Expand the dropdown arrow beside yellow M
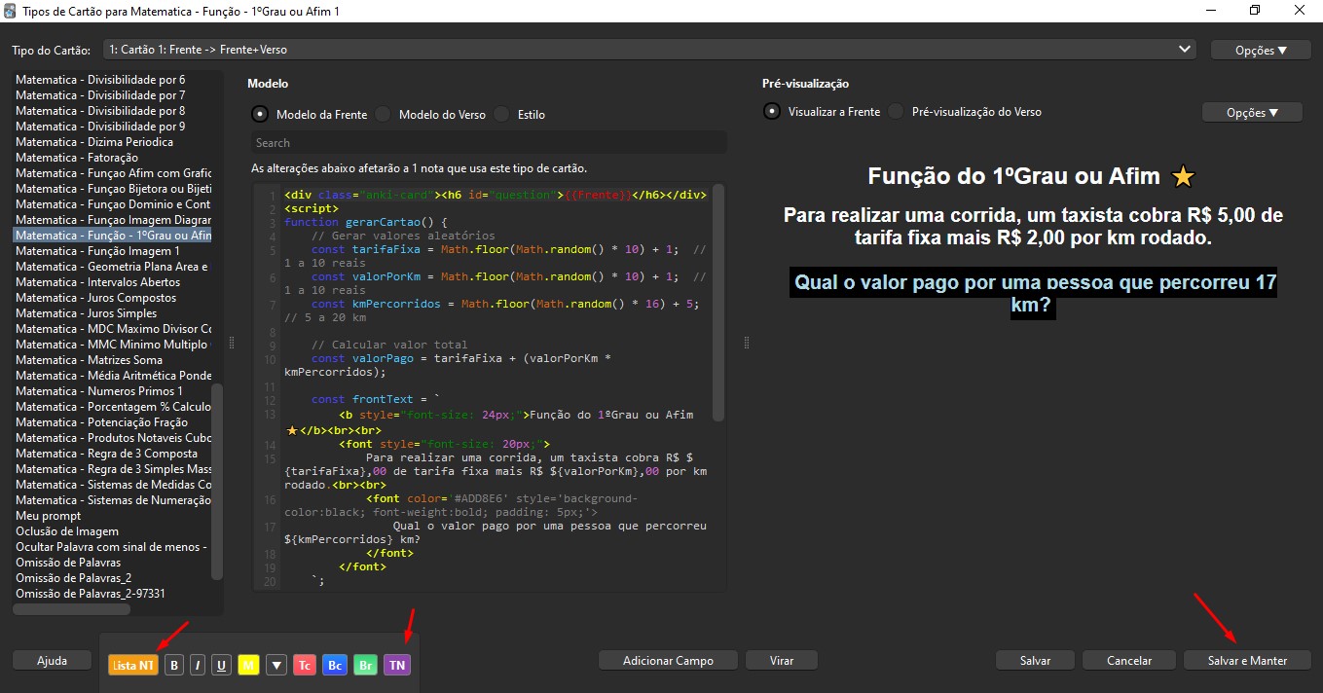The image size is (1323, 693). 276,665
